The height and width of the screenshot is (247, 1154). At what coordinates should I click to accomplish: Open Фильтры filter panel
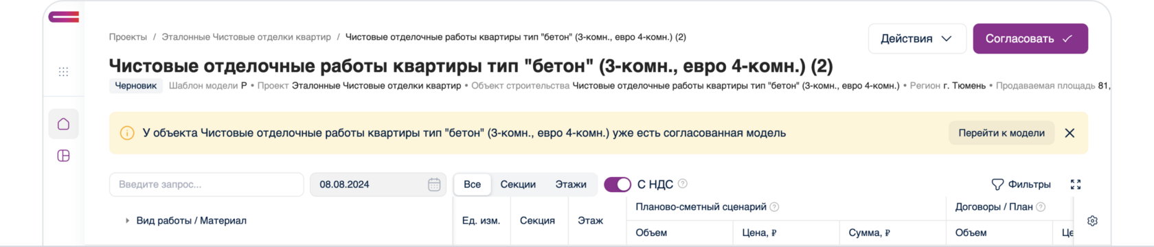[1021, 185]
